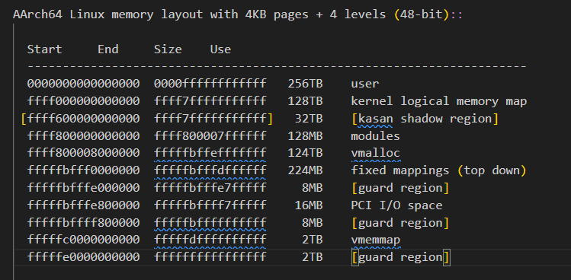Click the '(top down)' text
Viewport: 571px width, 280px height.
tap(492, 170)
